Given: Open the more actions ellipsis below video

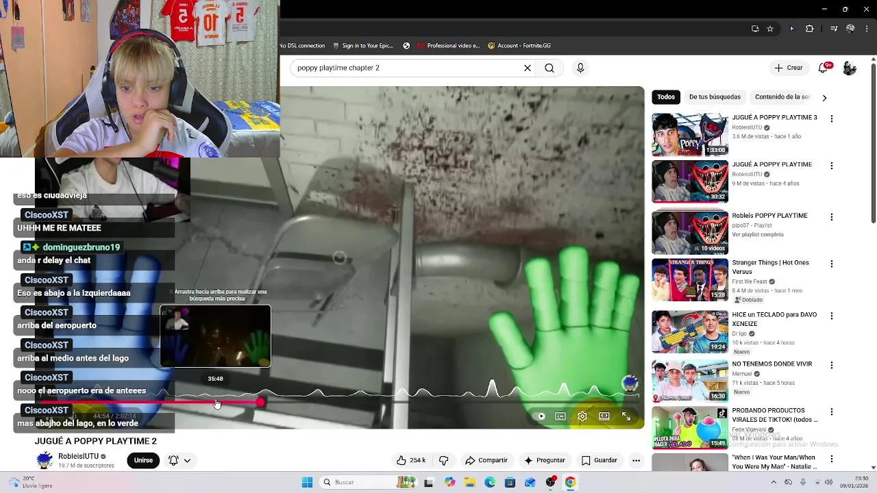Looking at the screenshot, I should [636, 460].
